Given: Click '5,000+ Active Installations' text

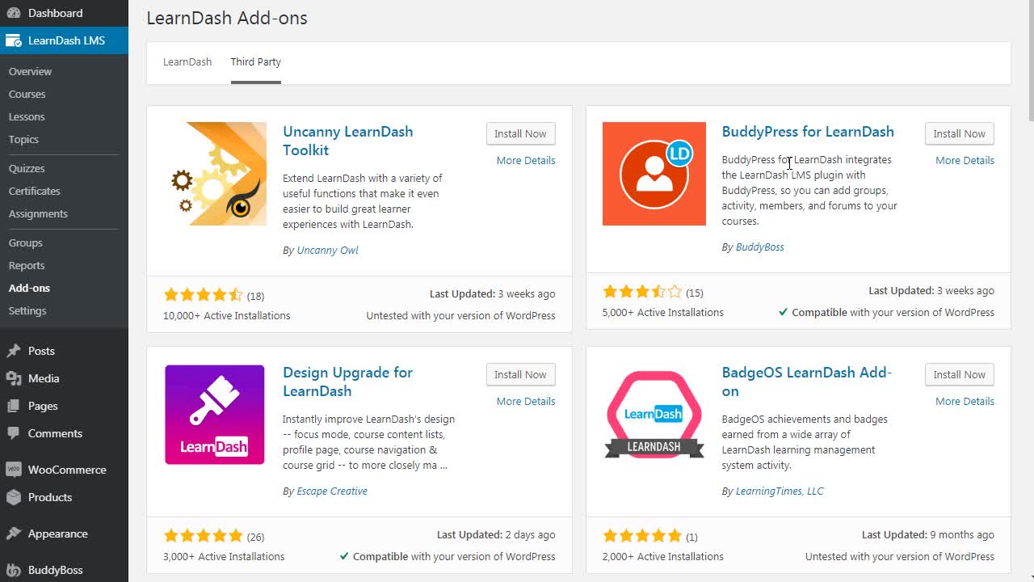Looking at the screenshot, I should pos(663,312).
